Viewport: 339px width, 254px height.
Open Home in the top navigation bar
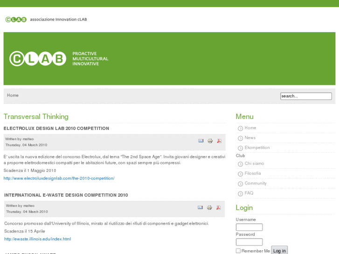pyautogui.click(x=13, y=96)
